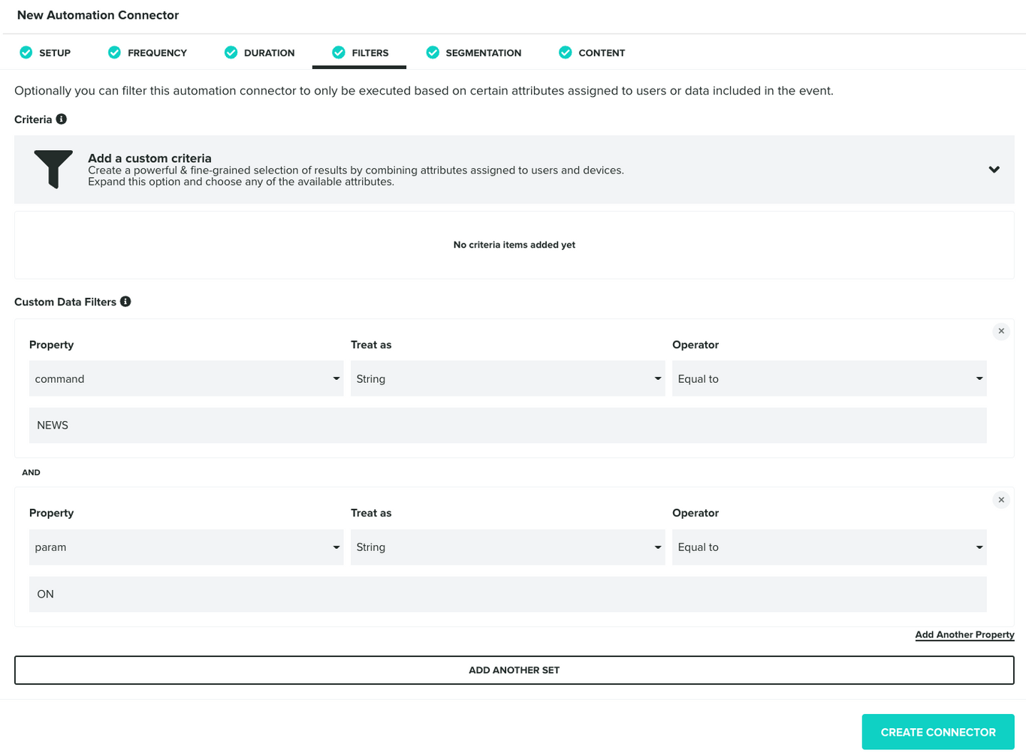Expand the Add a custom criteria section
This screenshot has height=756, width=1026.
(994, 169)
